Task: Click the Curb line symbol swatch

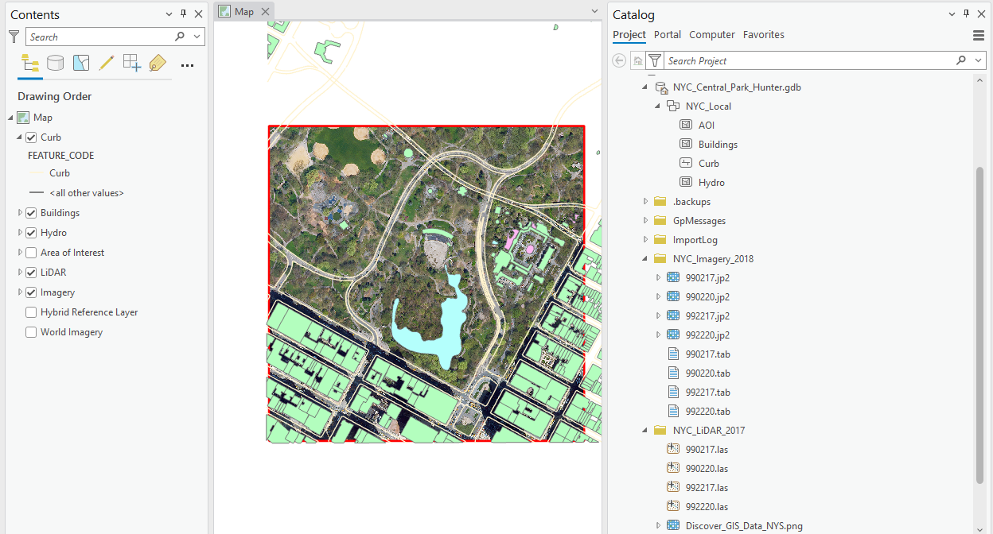Action: coord(37,173)
